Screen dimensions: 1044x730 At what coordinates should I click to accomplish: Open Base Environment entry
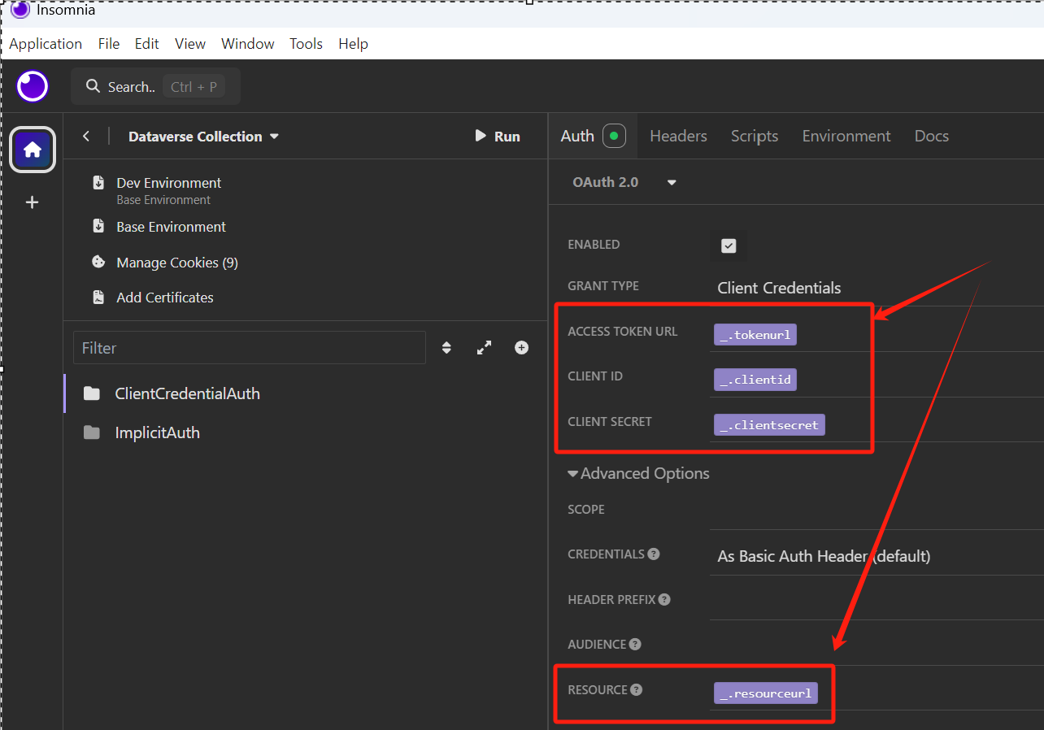172,227
